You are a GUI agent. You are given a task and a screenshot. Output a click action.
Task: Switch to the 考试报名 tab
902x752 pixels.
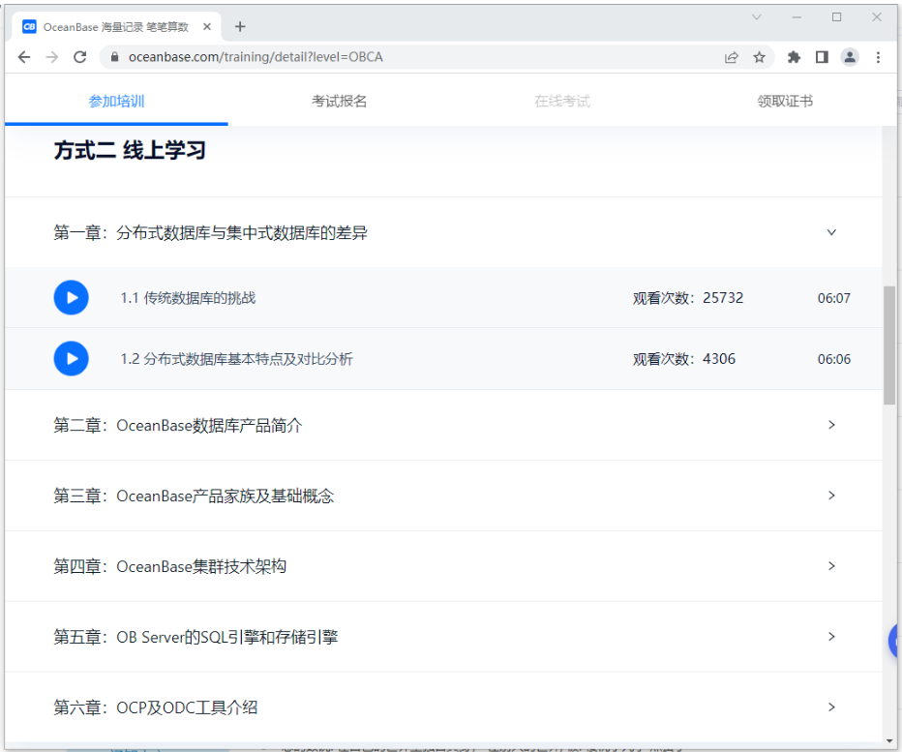[x=338, y=100]
